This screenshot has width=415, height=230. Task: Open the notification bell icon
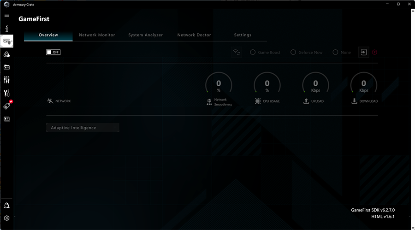pyautogui.click(x=6, y=206)
